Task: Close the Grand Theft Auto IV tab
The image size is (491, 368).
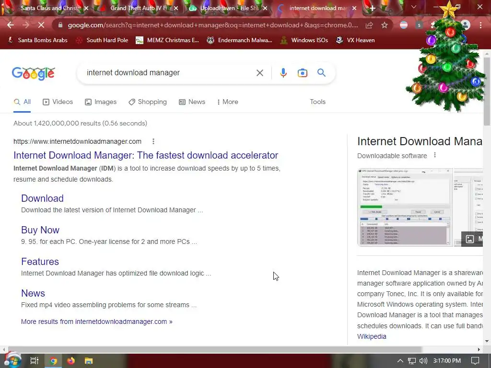Action: click(x=176, y=9)
